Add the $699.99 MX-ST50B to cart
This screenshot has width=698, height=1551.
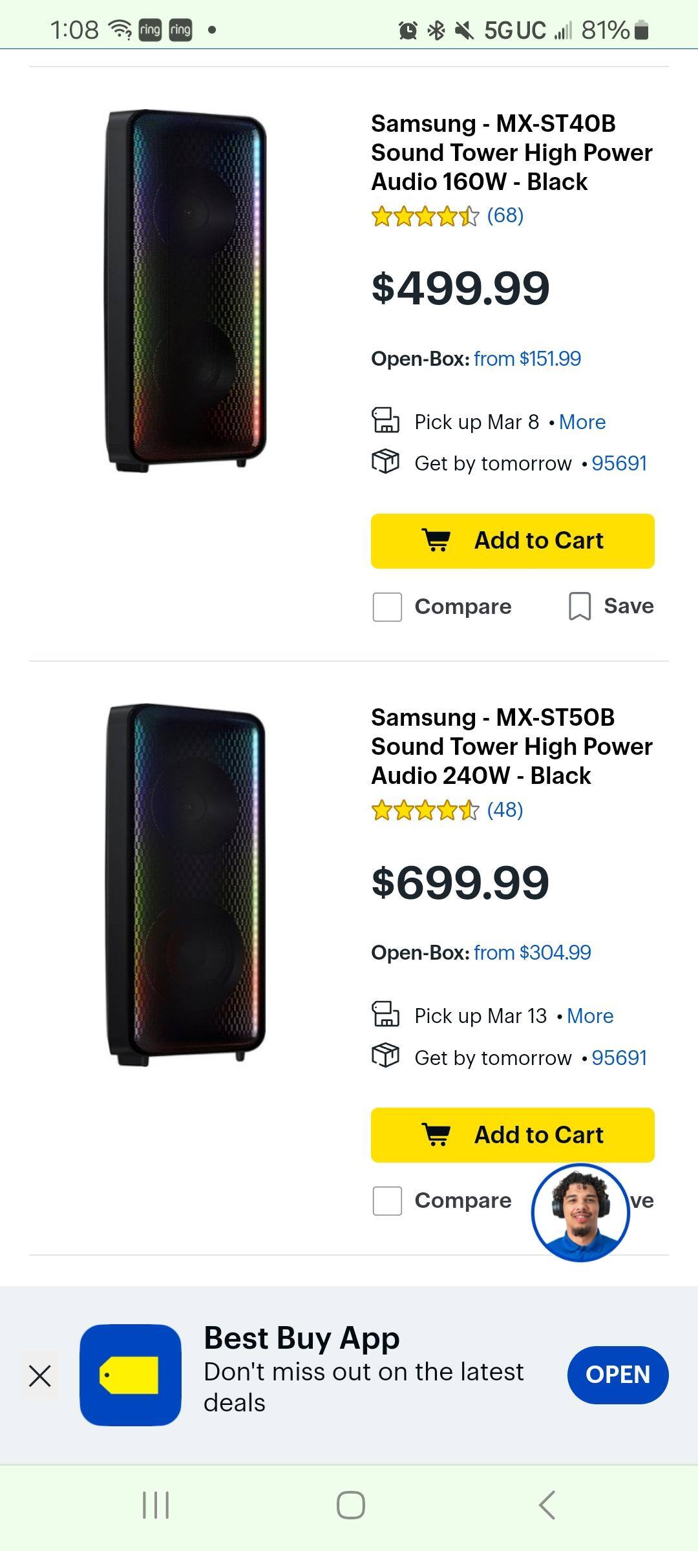pos(513,1135)
